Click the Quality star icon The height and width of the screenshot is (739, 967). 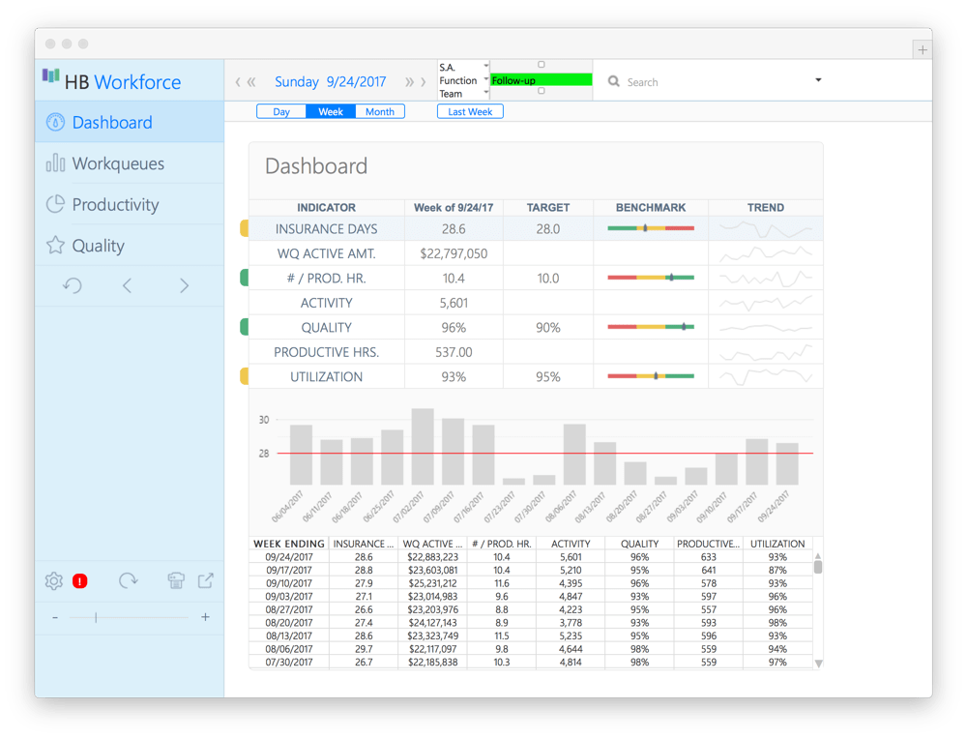(55, 245)
